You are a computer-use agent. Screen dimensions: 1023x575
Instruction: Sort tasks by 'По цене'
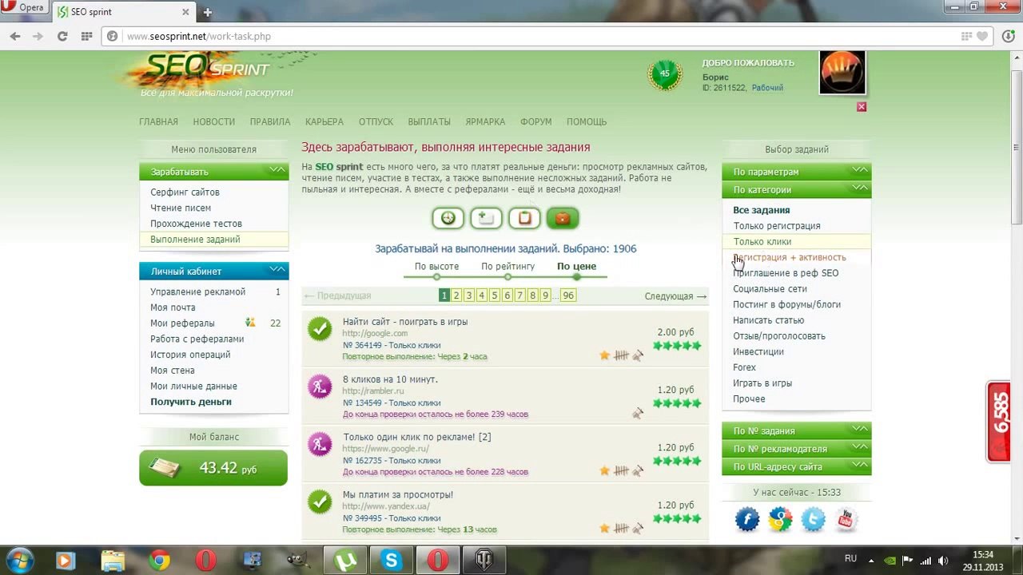point(576,266)
